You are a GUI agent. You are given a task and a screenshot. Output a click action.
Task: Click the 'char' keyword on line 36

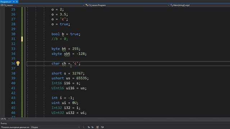tap(55, 63)
